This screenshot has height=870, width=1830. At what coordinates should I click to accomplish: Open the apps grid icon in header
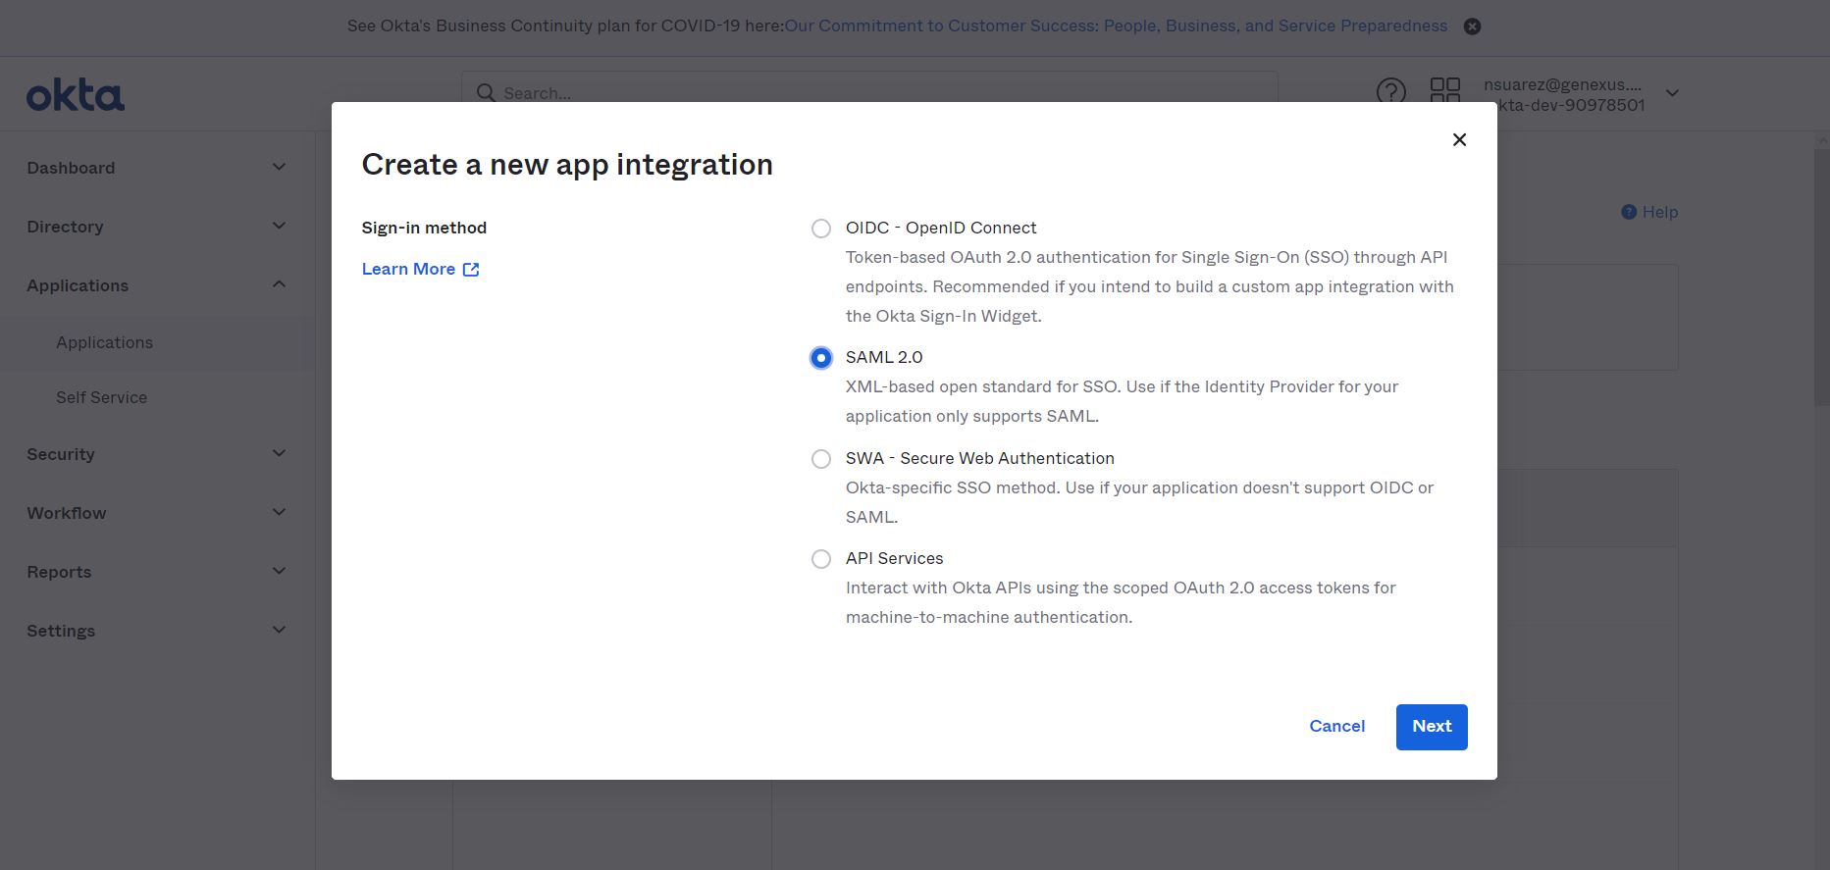[x=1445, y=90]
